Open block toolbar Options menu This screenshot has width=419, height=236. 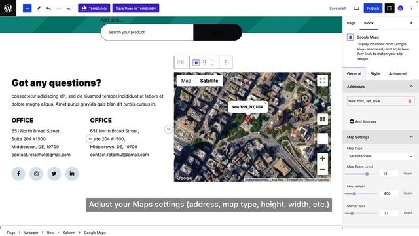(225, 62)
